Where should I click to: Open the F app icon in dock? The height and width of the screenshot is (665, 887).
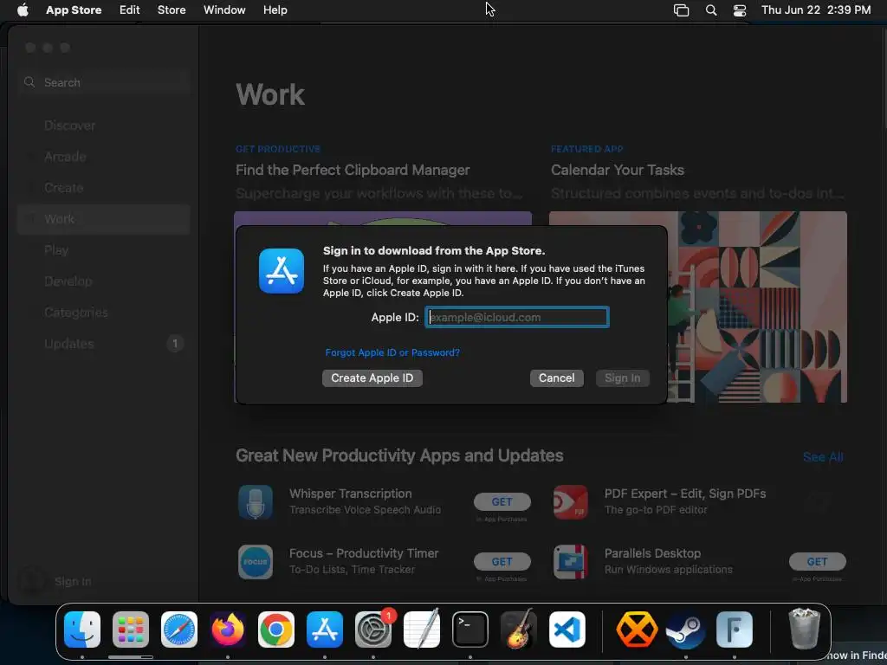[735, 629]
